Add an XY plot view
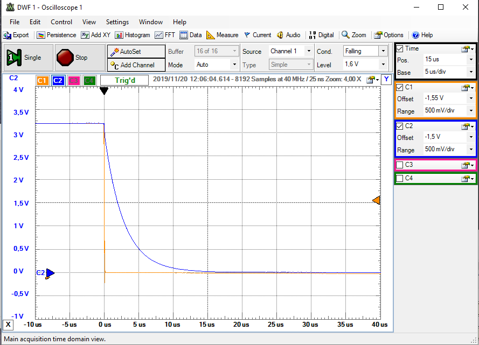This screenshot has height=345, width=479. pos(95,35)
